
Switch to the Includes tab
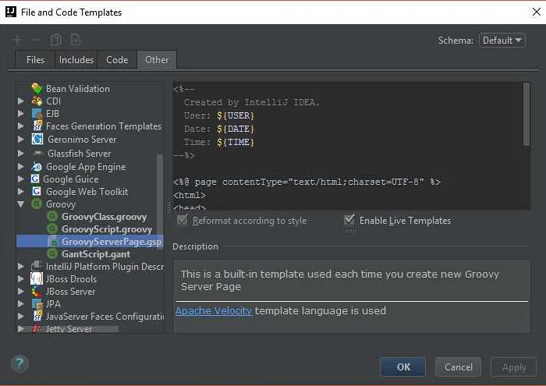coord(76,60)
